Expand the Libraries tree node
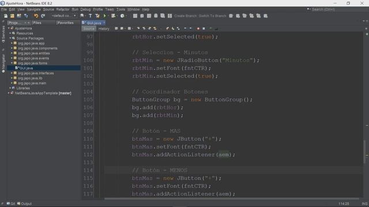369x207 pixels. point(10,88)
